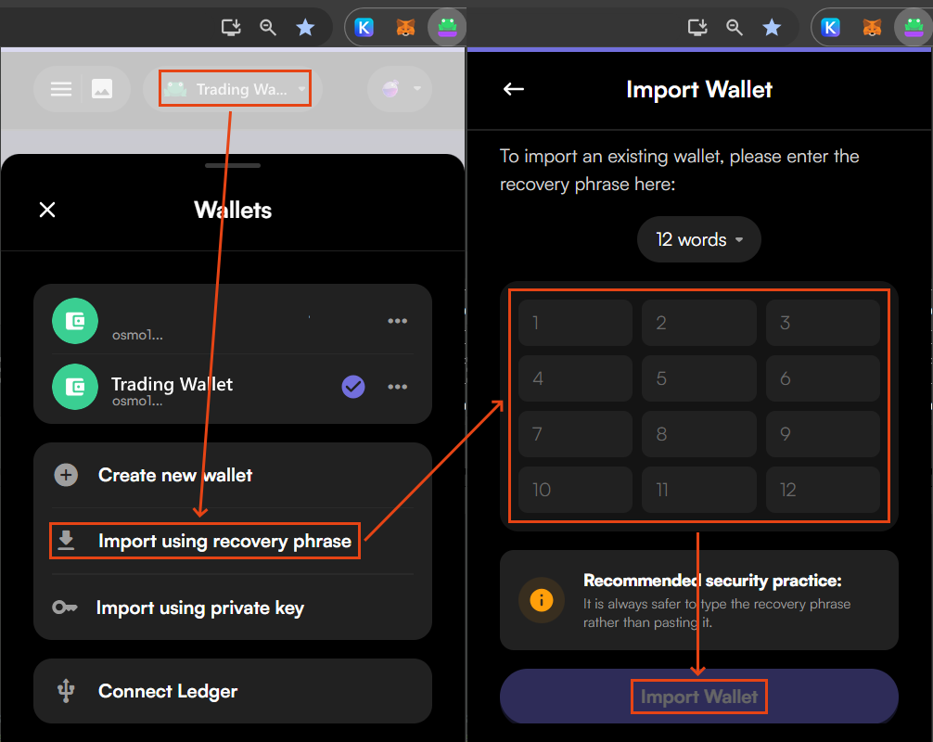Close the Wallets panel with X
Image resolution: width=933 pixels, height=742 pixels.
click(47, 210)
